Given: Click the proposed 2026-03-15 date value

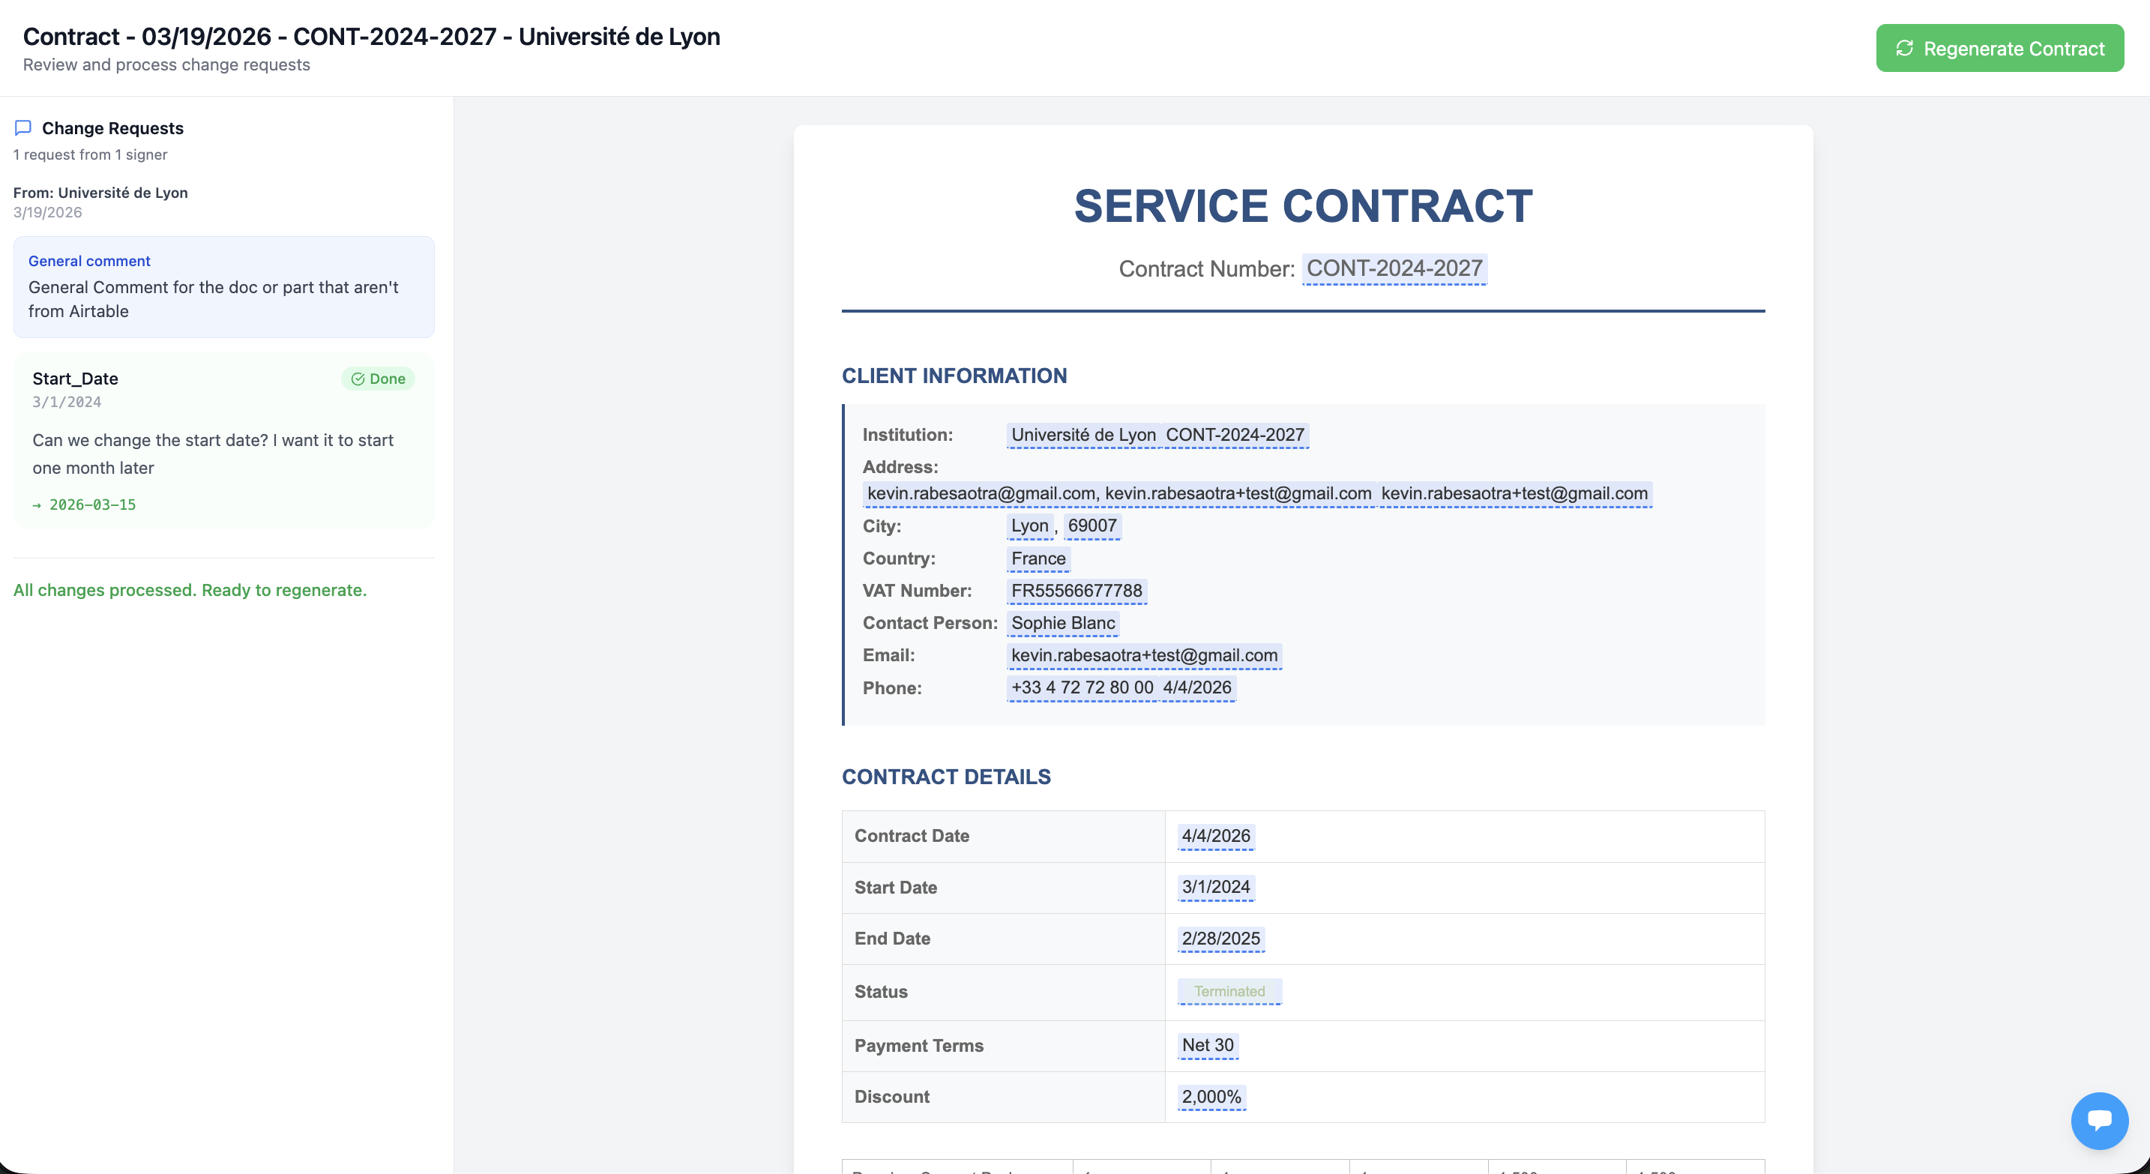Looking at the screenshot, I should [91, 505].
